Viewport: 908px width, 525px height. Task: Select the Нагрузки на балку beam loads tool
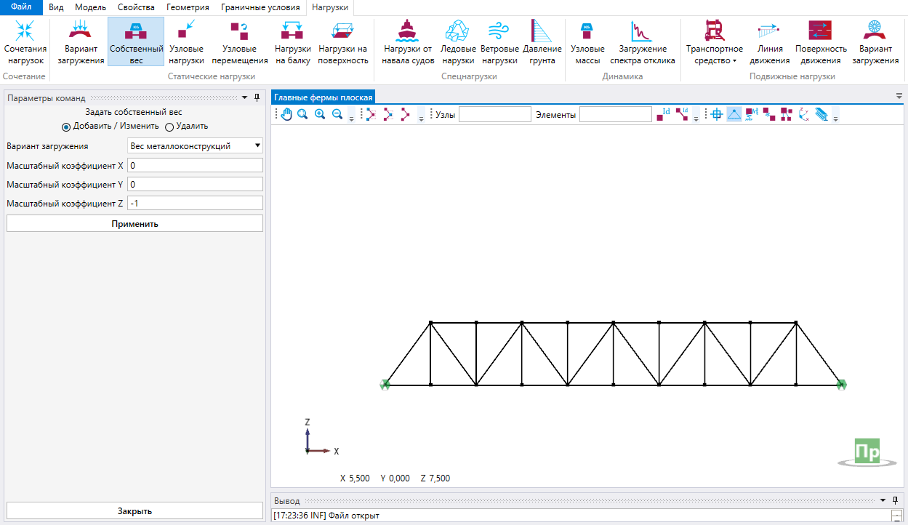pos(292,42)
